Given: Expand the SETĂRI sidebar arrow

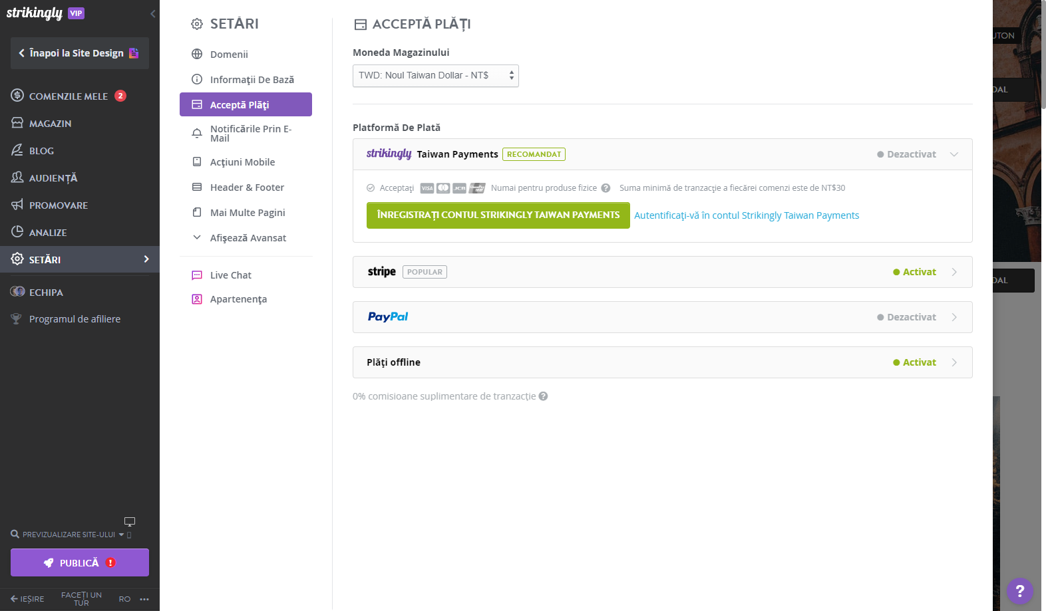Looking at the screenshot, I should coord(146,259).
